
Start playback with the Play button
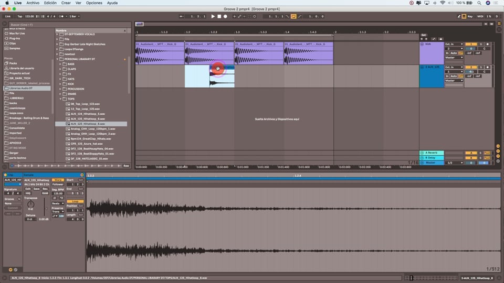click(x=213, y=16)
